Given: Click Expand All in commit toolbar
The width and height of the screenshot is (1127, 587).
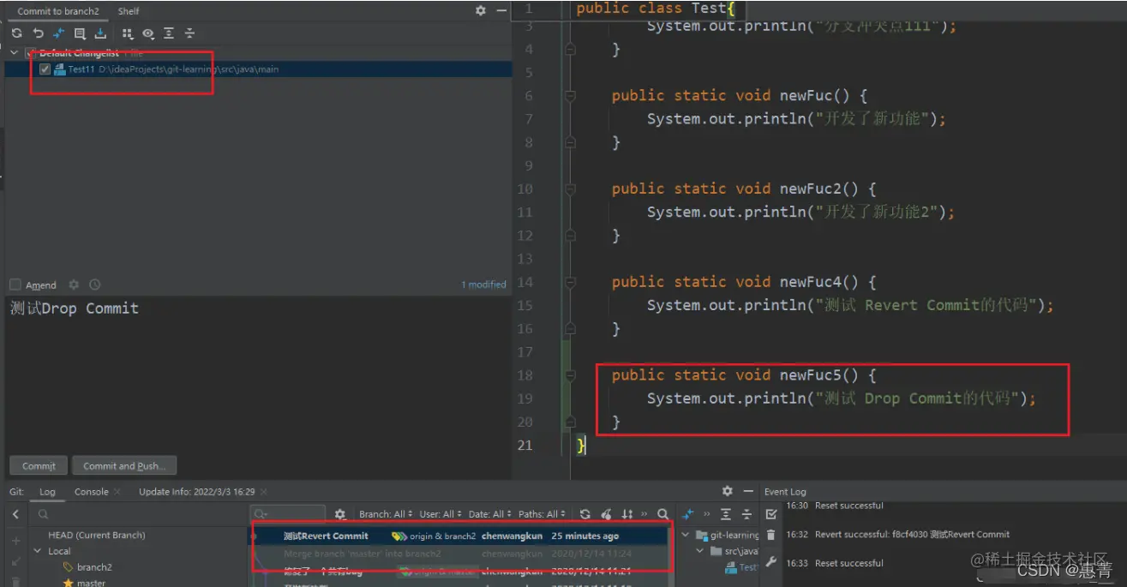Looking at the screenshot, I should (x=169, y=33).
